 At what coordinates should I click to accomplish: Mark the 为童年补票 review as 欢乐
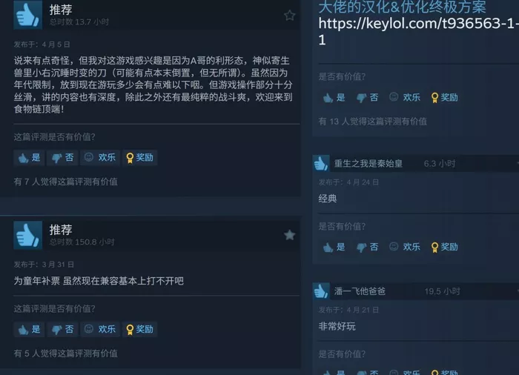100,329
